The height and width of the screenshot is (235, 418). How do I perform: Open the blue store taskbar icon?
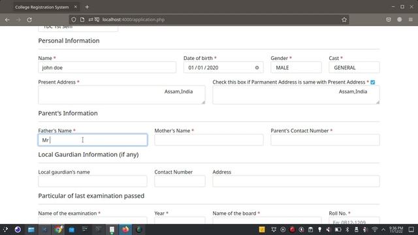tap(71, 229)
